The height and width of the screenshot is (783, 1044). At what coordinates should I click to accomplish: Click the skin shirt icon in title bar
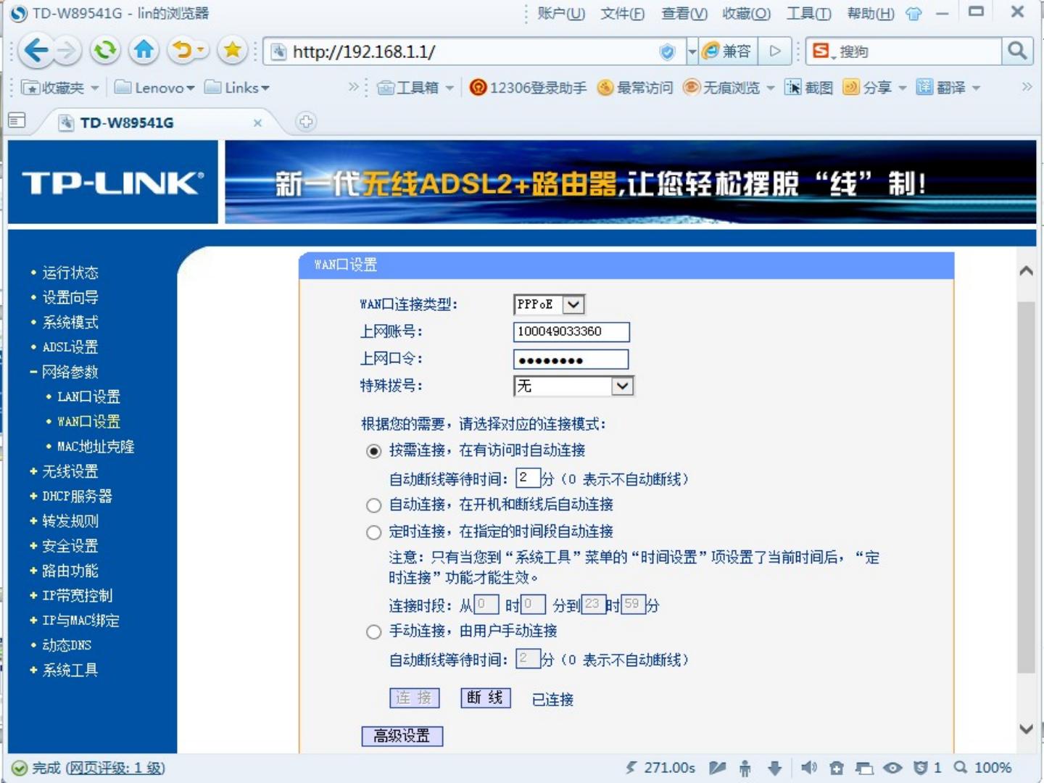(x=913, y=14)
